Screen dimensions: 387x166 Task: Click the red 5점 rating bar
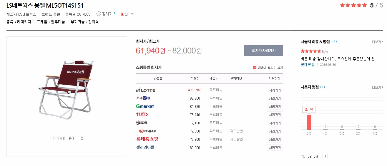point(309,122)
